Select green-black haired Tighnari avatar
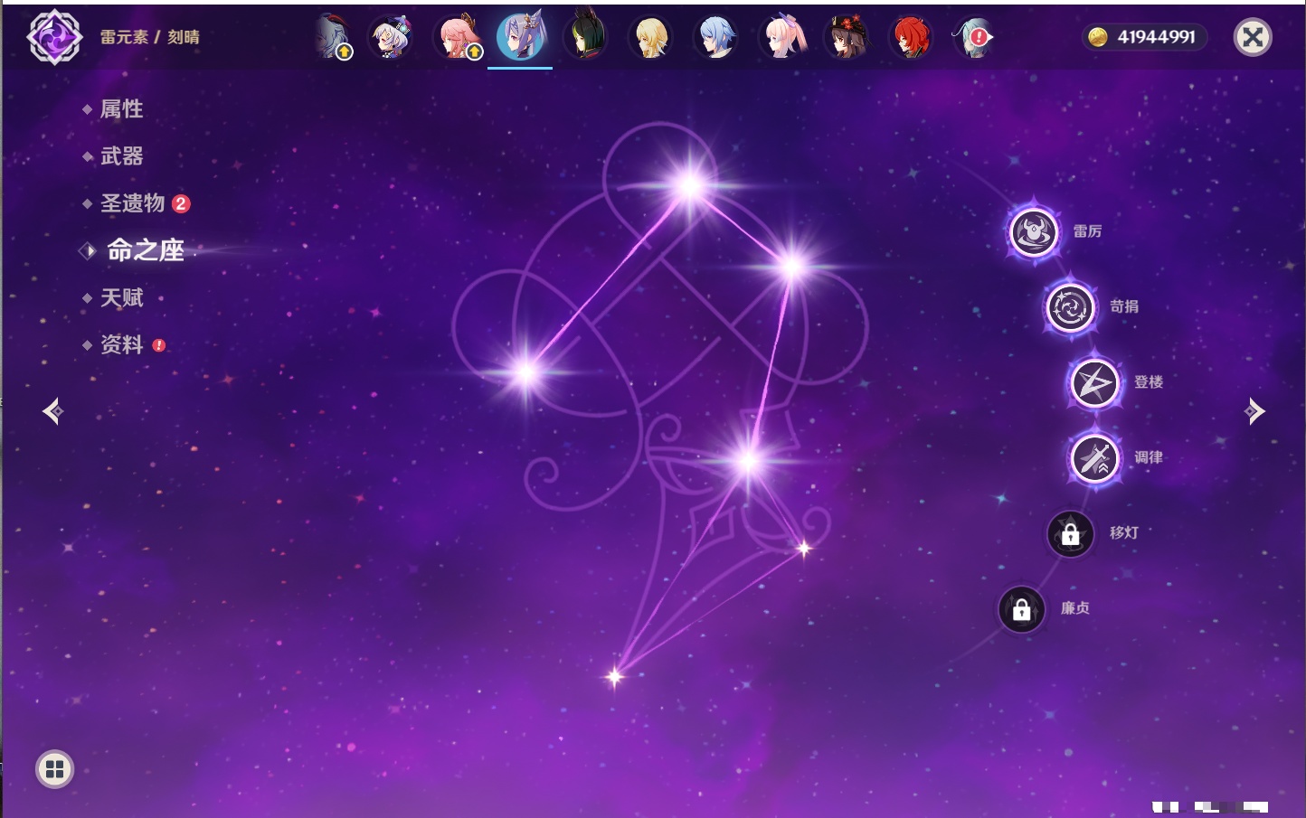 (586, 38)
